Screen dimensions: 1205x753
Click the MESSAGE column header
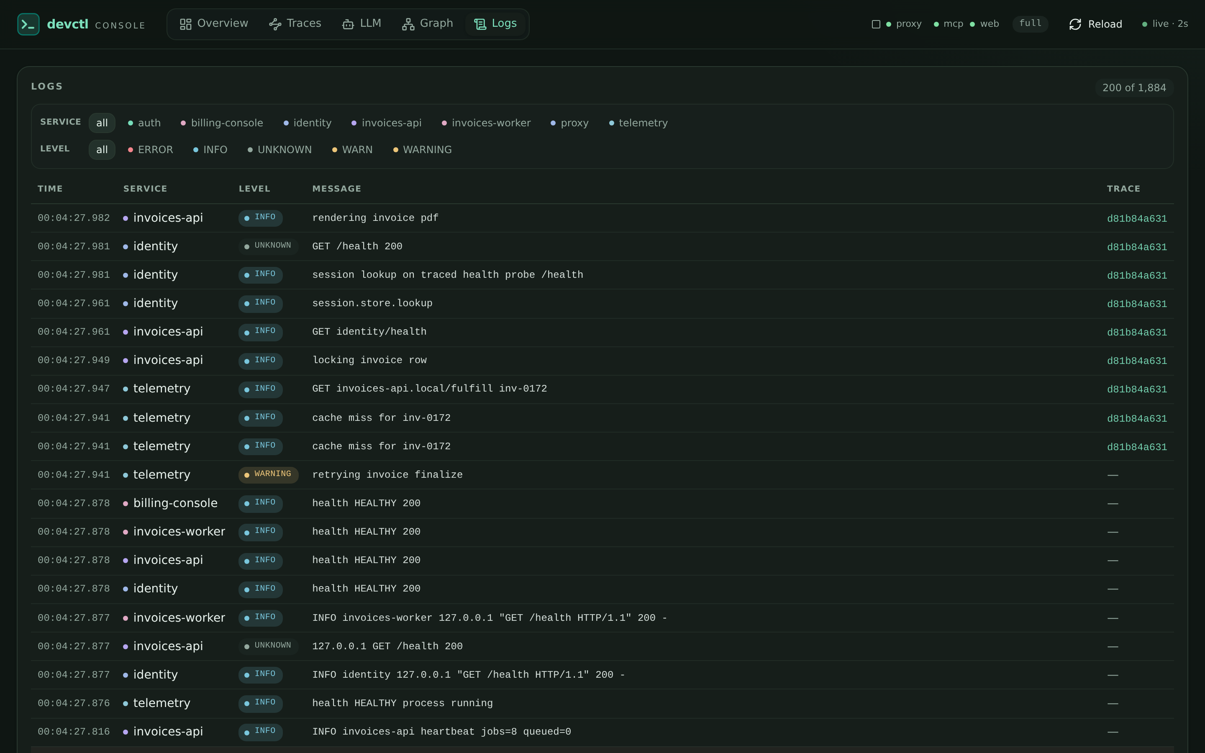coord(336,189)
